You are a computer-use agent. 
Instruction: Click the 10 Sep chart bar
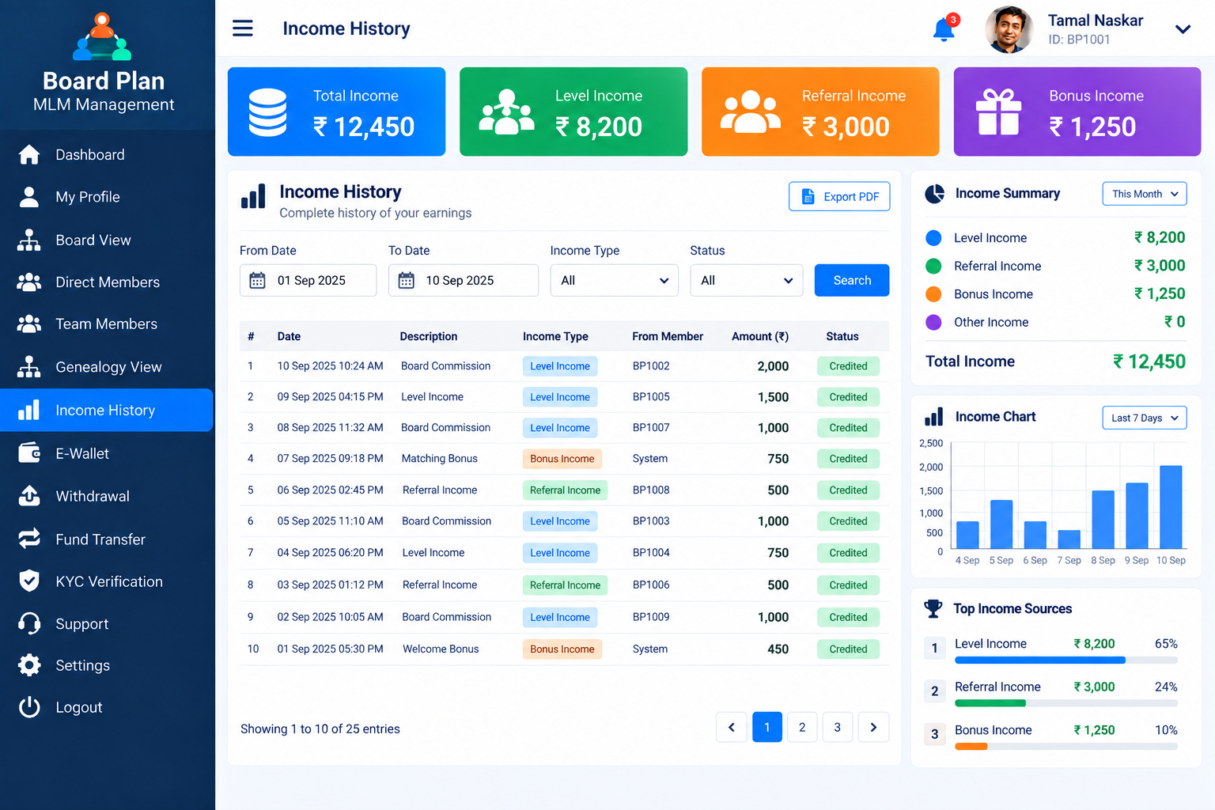tap(1171, 507)
